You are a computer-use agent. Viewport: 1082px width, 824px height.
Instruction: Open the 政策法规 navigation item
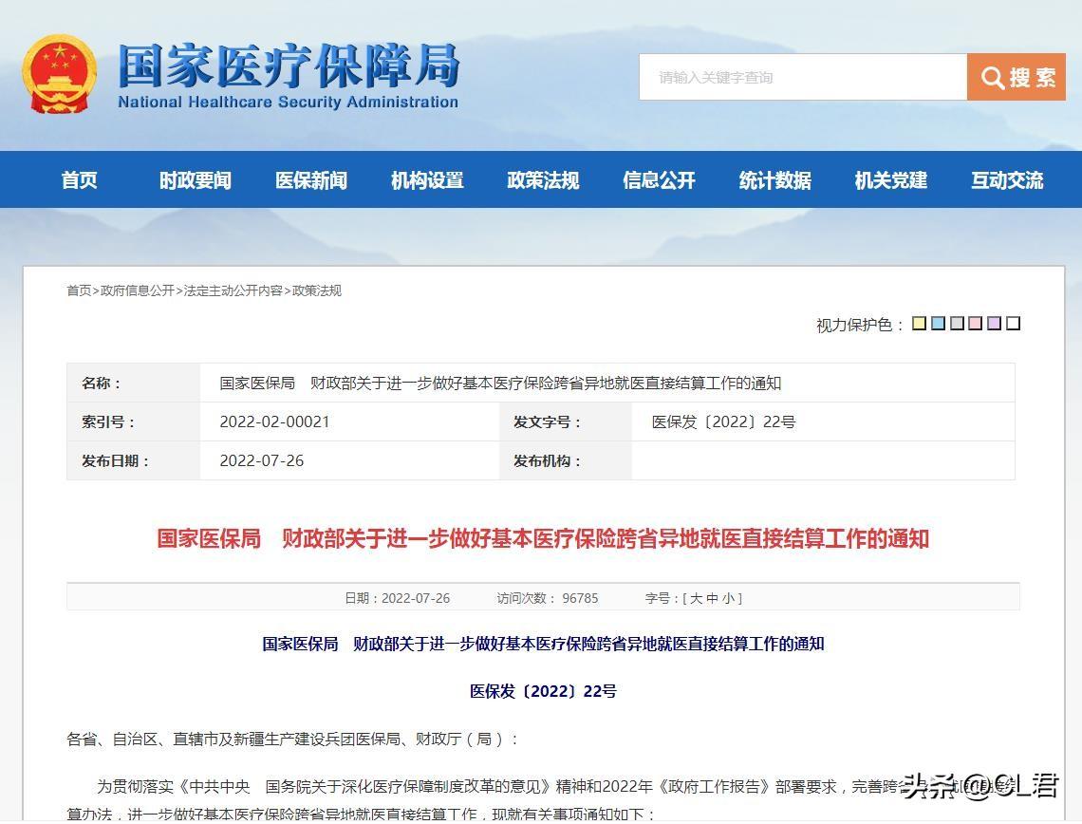543,180
